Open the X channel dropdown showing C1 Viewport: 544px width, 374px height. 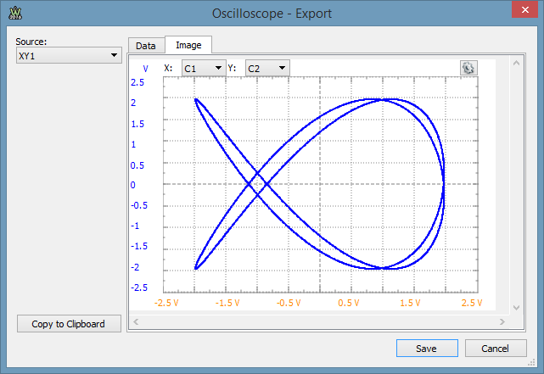(x=204, y=68)
